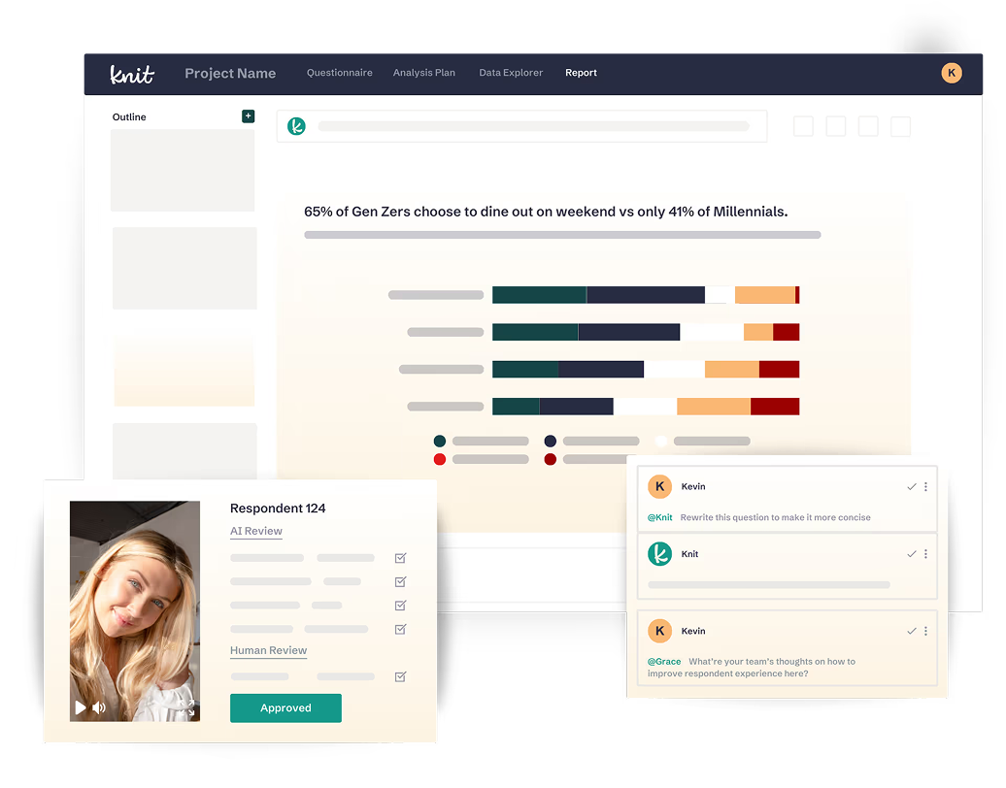Resolve Kevin's @Grace comment with checkmark

click(x=911, y=631)
